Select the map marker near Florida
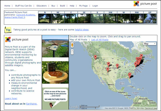Screen dimensions: 161x111 130,75
